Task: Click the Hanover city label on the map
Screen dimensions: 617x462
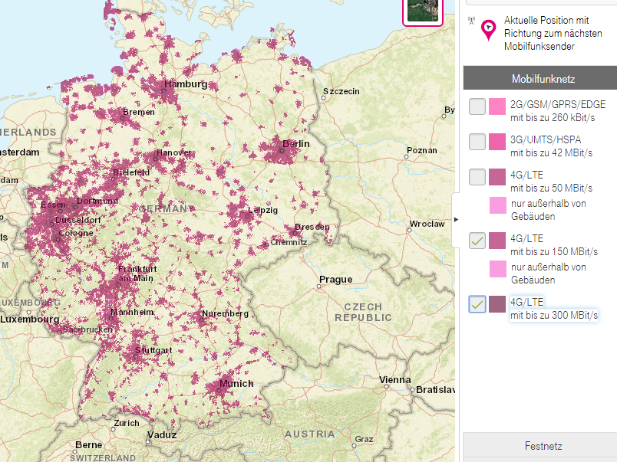Action: point(174,152)
